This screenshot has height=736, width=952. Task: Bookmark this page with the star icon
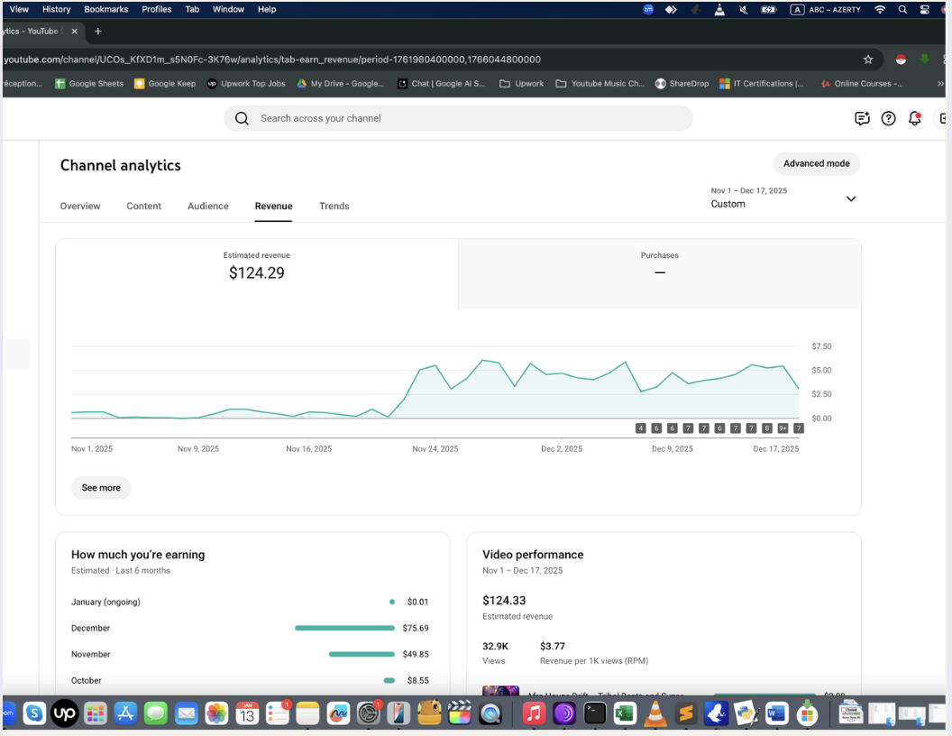868,60
